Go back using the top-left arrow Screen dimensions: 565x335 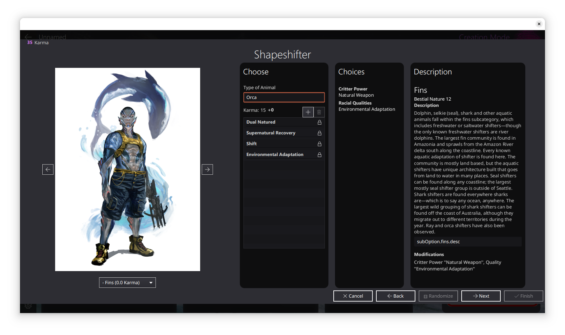[28, 37]
